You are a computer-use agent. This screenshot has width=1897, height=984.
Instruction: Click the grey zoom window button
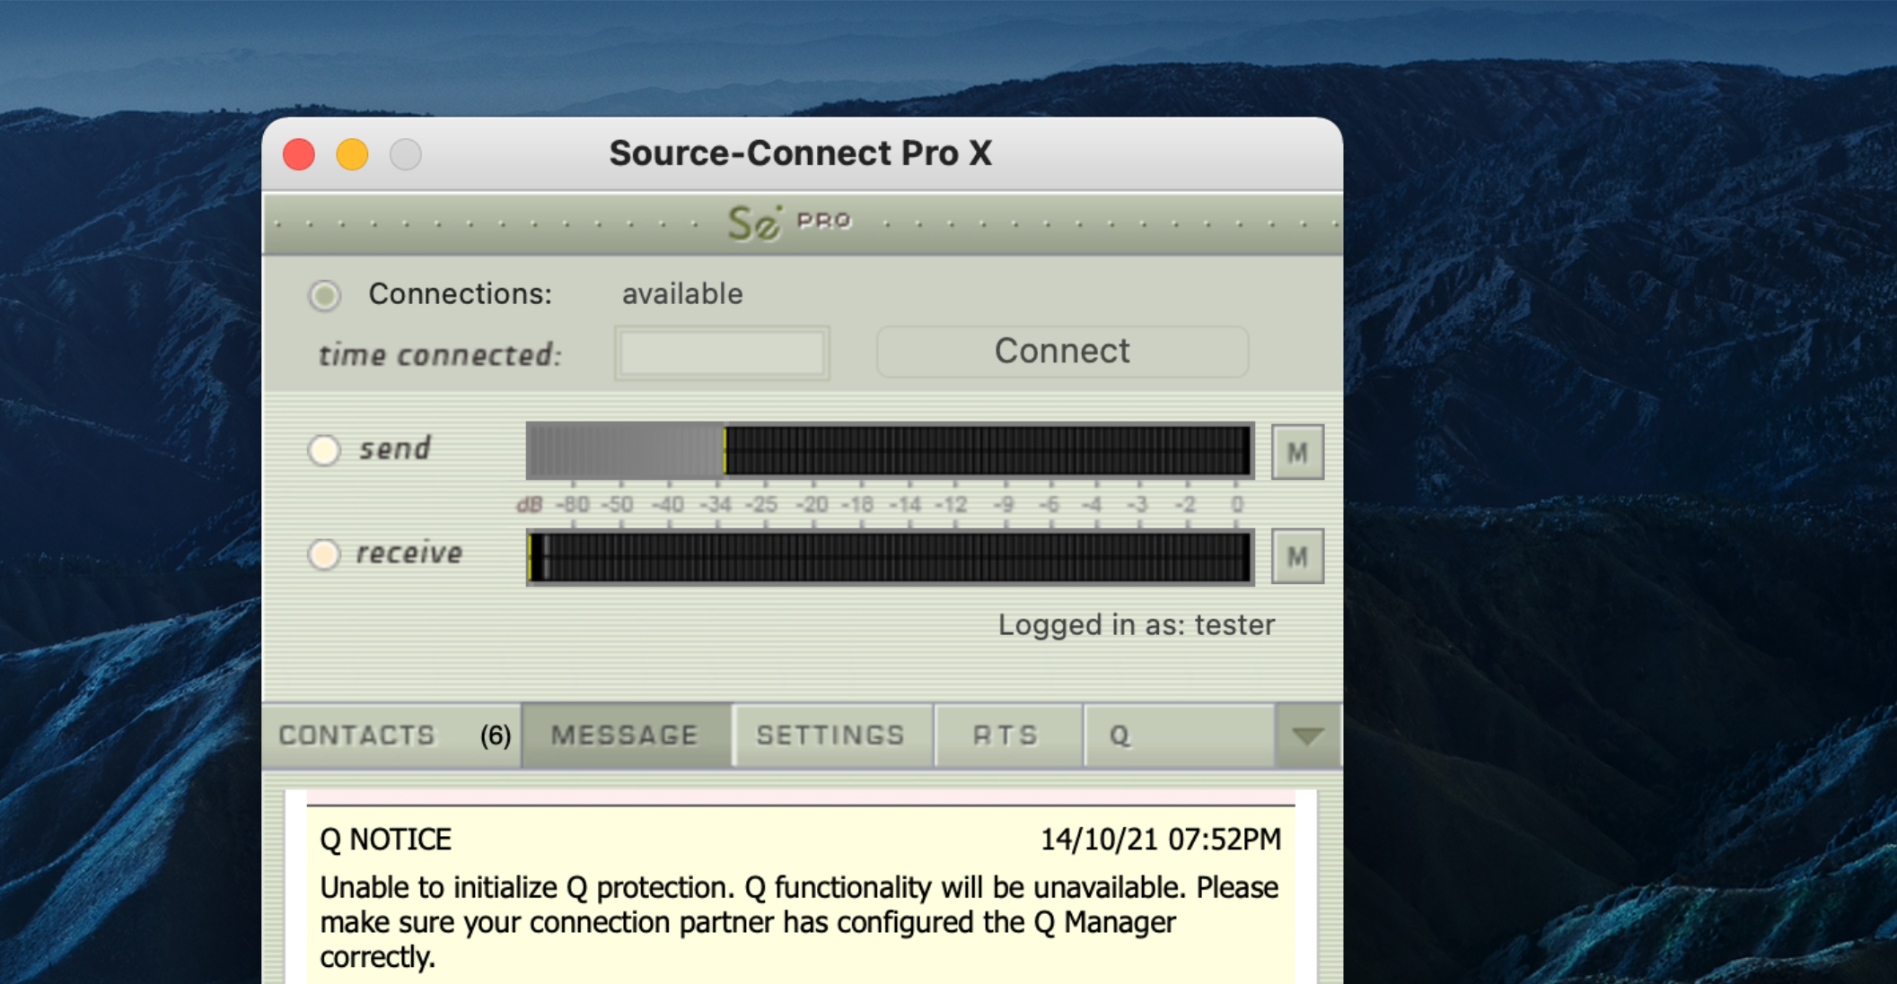[405, 154]
